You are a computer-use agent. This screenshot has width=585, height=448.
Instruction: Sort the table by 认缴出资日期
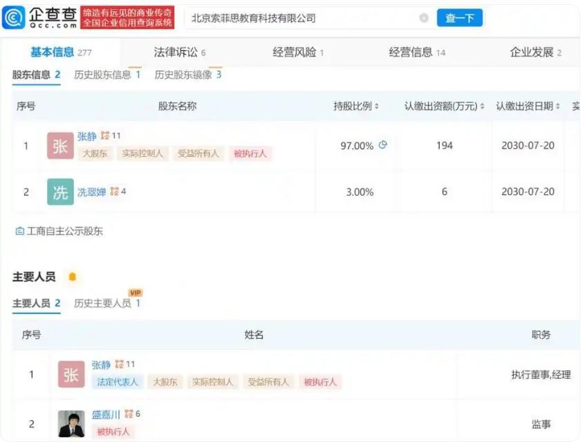558,106
